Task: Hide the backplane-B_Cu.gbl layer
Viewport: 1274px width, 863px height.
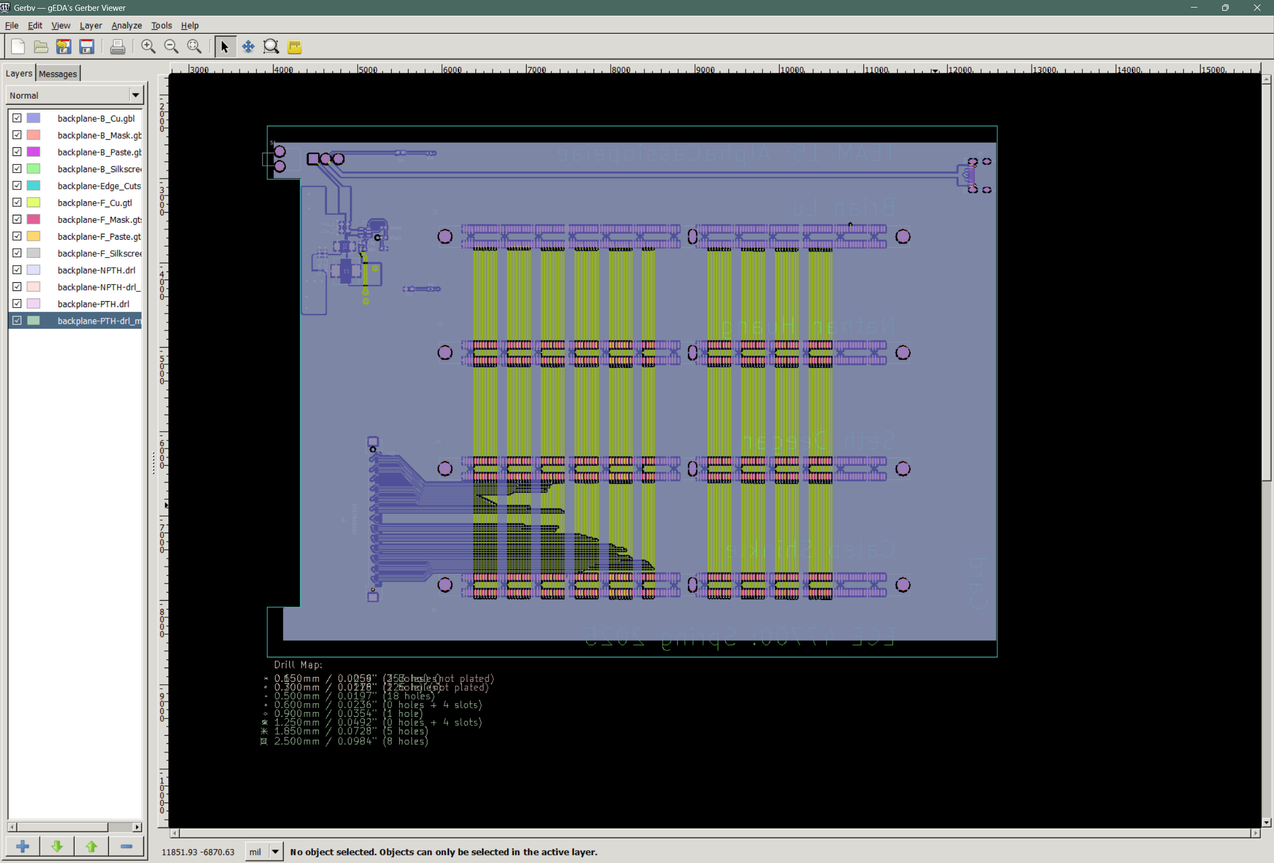Action: [17, 118]
